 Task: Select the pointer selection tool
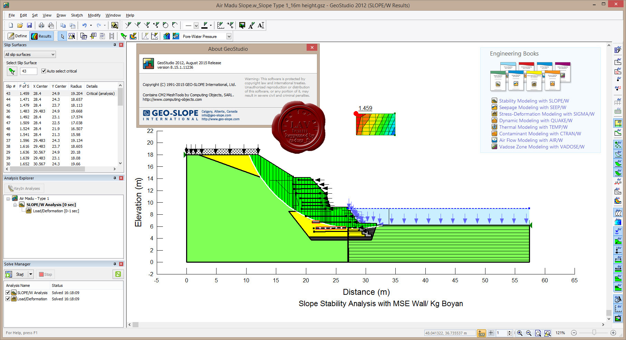pyautogui.click(x=62, y=36)
